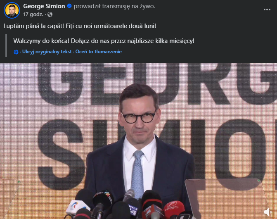Screen dimensions: 277x219
Task: Click the Digi 24 blue microphone in video
Action: click(x=133, y=209)
